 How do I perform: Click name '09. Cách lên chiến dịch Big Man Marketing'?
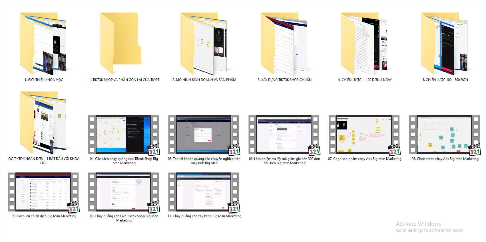click(44, 216)
